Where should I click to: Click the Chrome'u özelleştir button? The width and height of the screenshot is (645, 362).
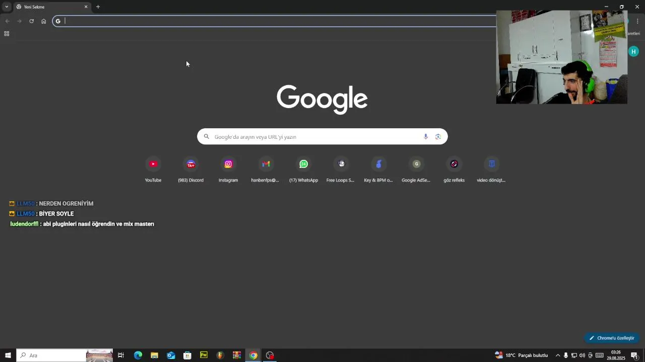pos(612,338)
